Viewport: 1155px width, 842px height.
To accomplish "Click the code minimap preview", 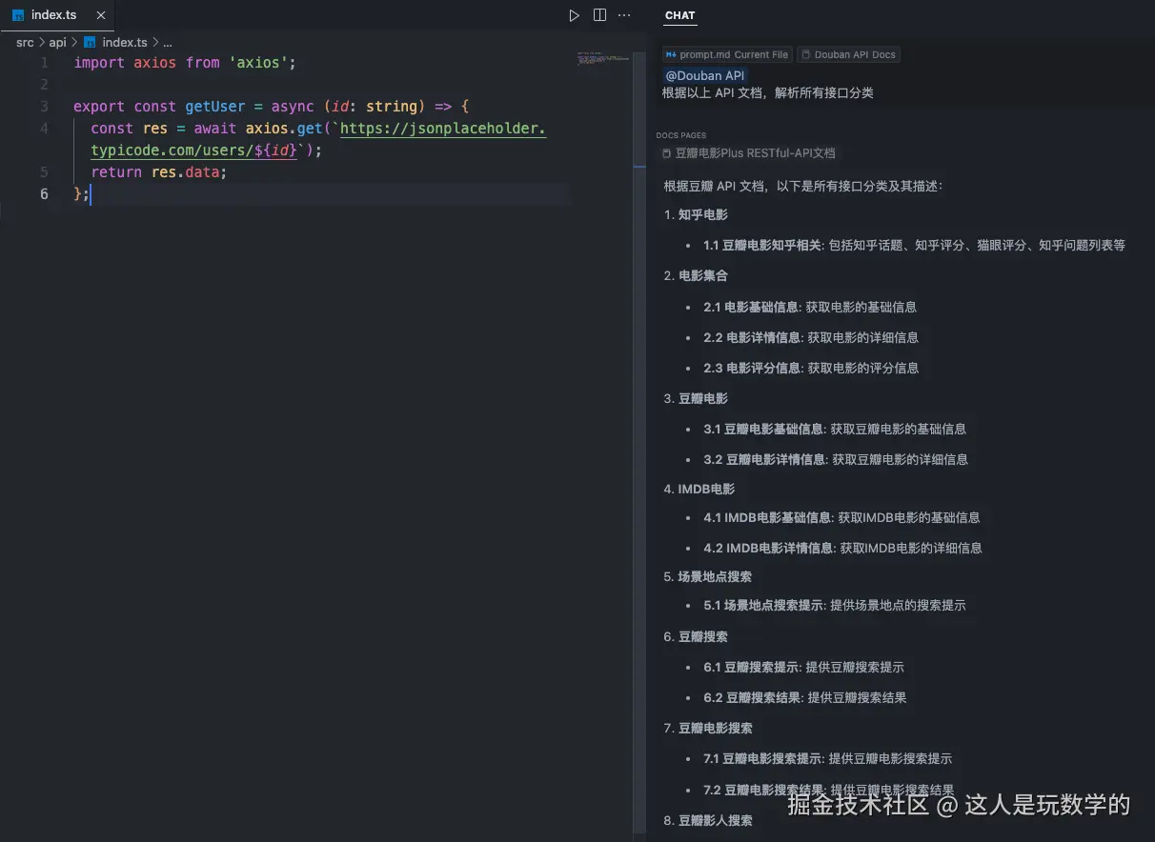I will click(x=602, y=58).
